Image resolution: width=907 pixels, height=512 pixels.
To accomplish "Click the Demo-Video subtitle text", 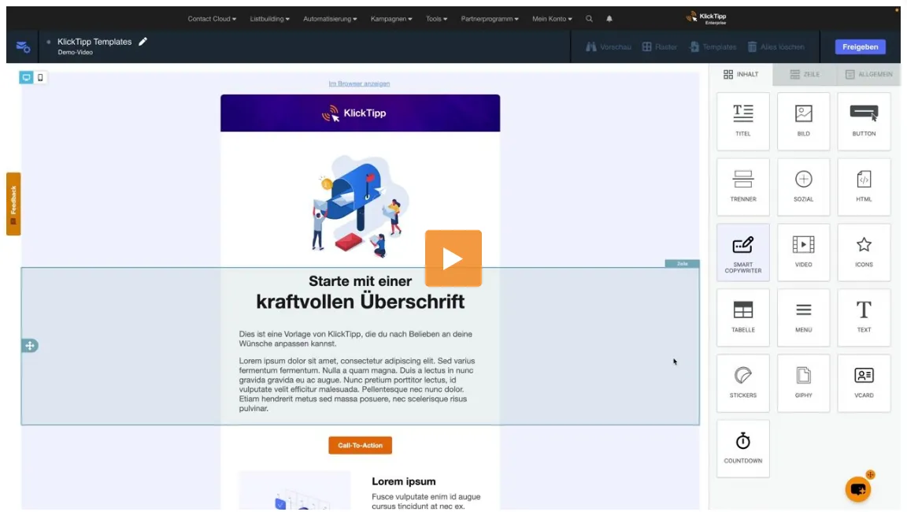I will 76,53.
